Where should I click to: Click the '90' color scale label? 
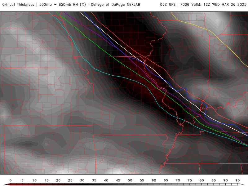tap(226, 180)
